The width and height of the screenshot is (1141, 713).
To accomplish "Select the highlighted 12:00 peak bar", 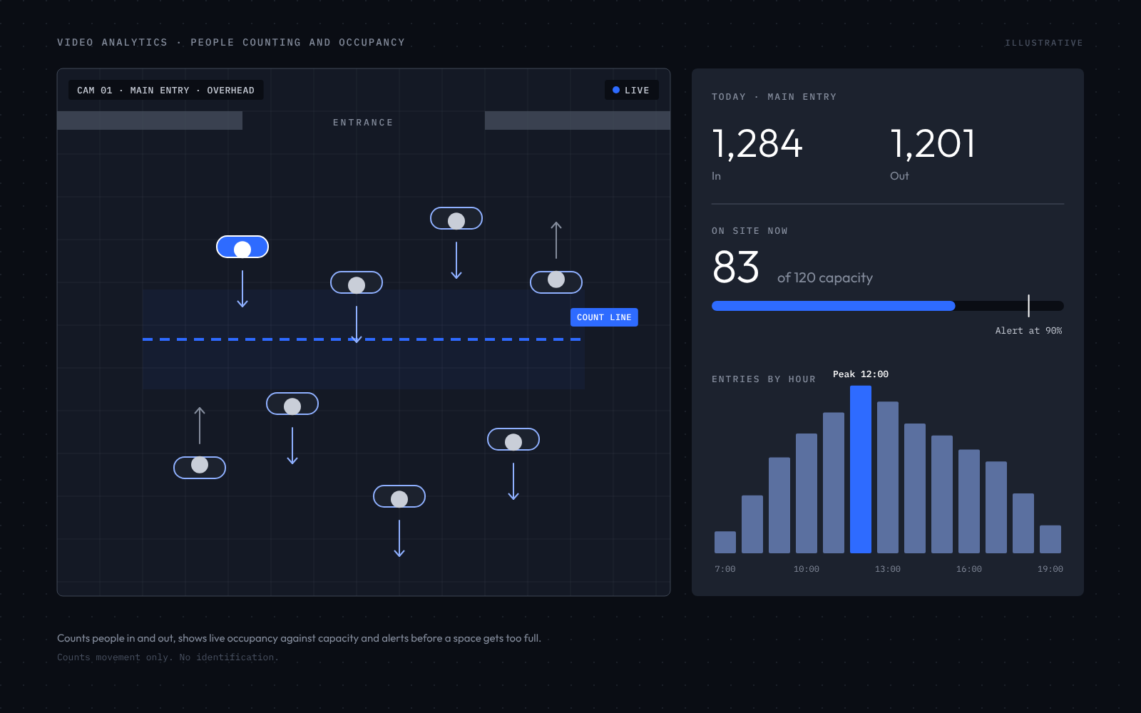I will click(861, 469).
